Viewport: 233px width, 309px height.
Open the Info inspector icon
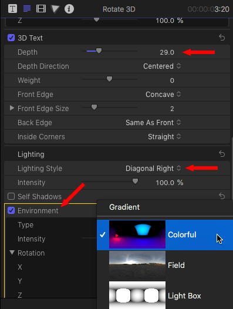pos(69,9)
